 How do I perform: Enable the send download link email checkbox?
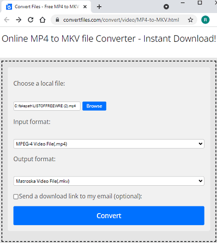pos(16,197)
